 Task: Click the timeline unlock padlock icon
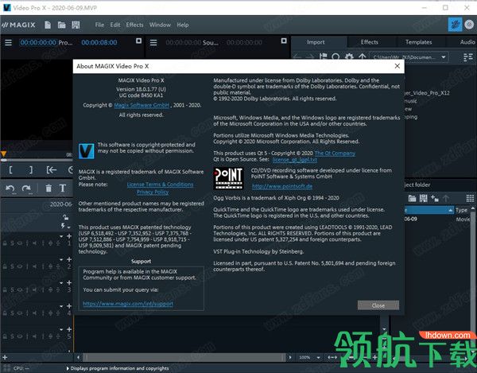(65, 217)
